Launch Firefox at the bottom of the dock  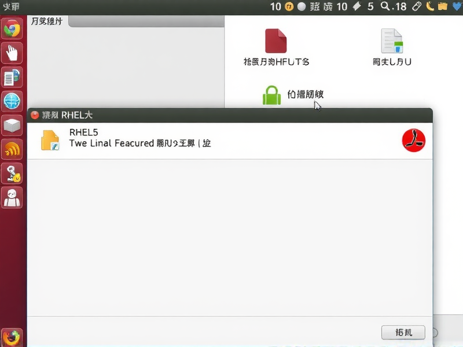tap(12, 336)
